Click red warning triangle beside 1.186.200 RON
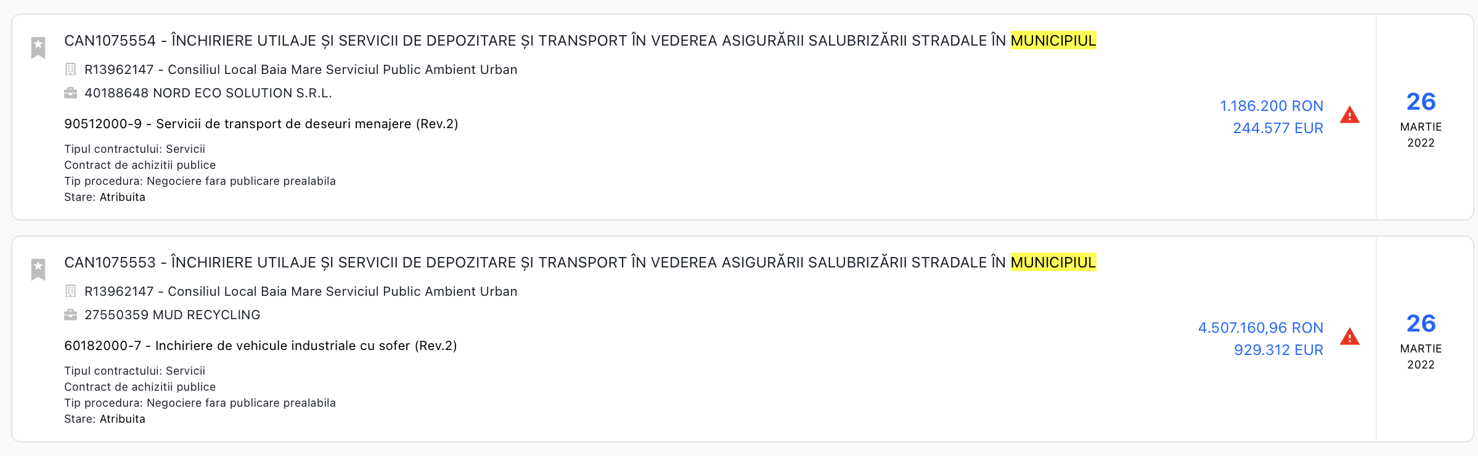1478x456 pixels. click(x=1349, y=115)
